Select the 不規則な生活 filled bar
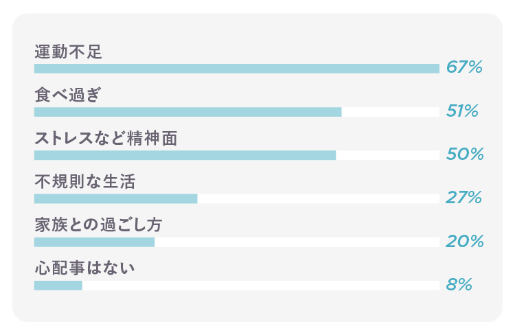Viewport: 515px width, 335px height. [115, 198]
